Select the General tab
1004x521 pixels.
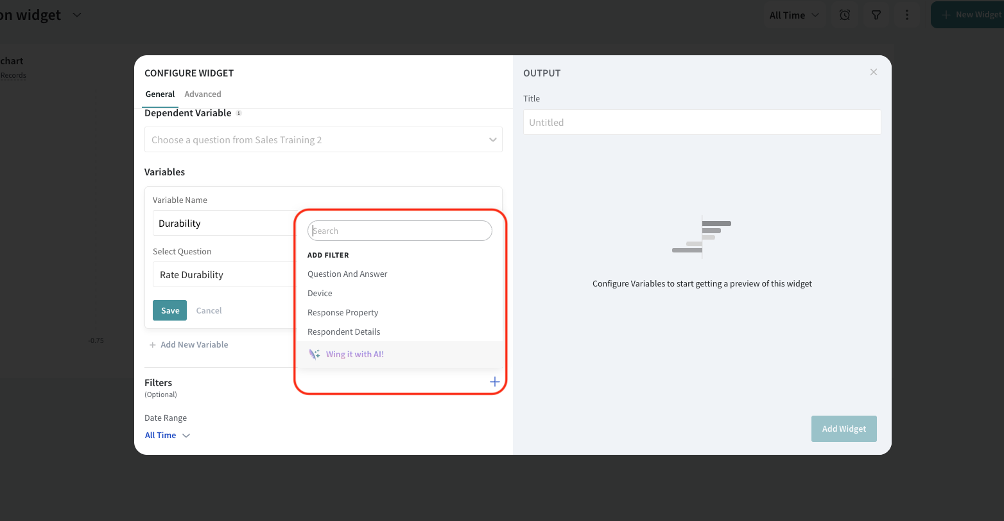160,94
